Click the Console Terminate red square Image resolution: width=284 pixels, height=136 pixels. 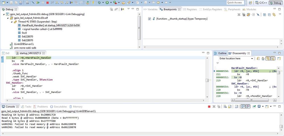point(209,107)
